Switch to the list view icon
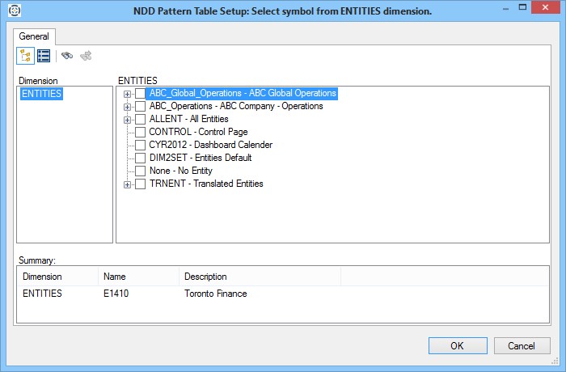The image size is (566, 372). point(44,56)
